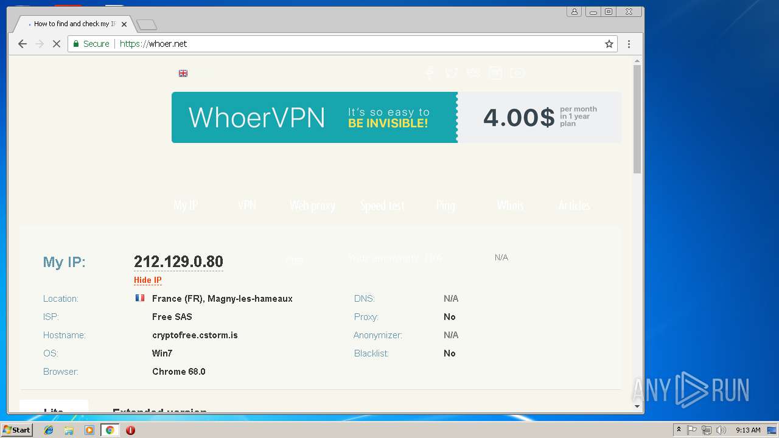The width and height of the screenshot is (779, 438).
Task: Launch Windows Media Player from the taskbar
Action: (89, 430)
